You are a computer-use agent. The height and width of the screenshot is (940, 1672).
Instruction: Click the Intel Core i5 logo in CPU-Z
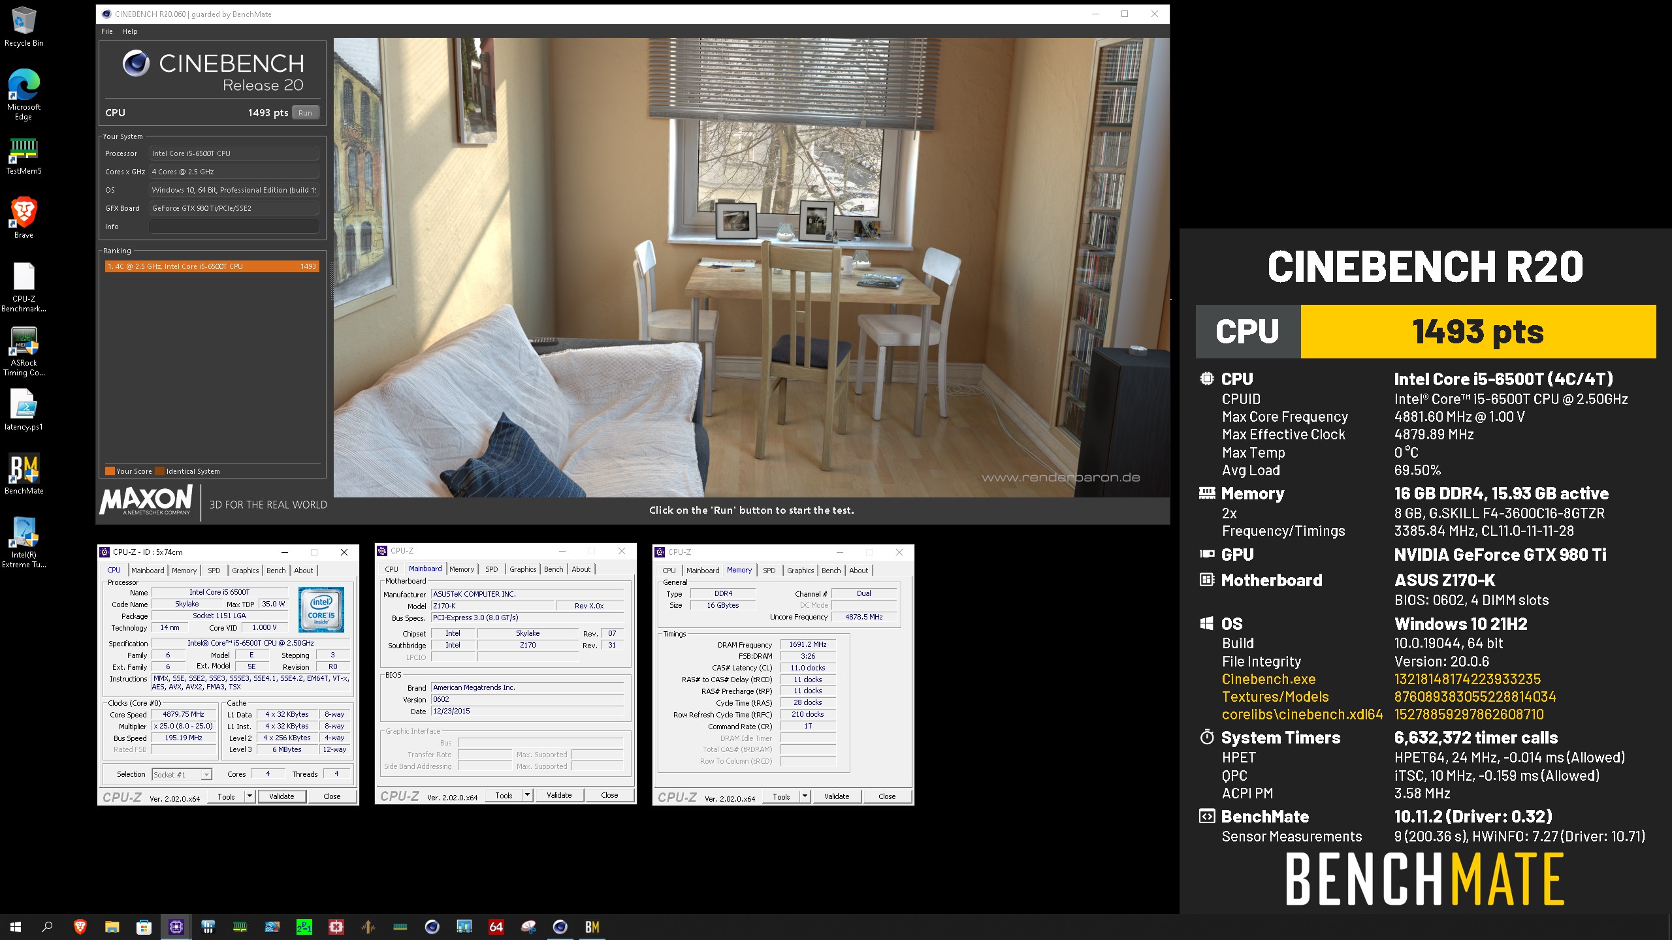click(x=321, y=610)
